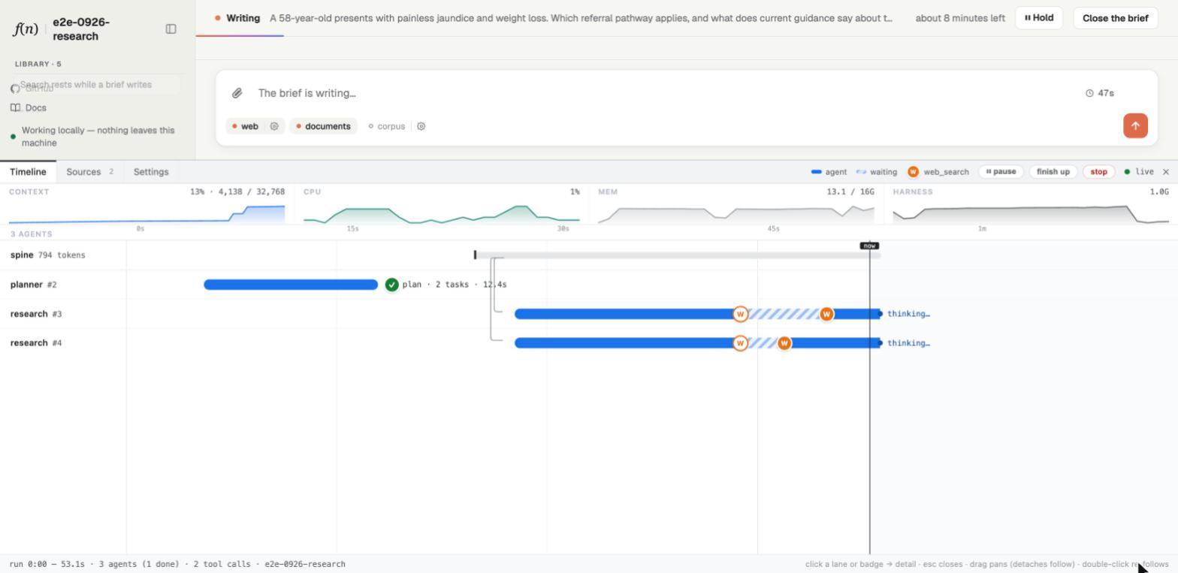Click the blue planner #2 activity bar

point(291,285)
